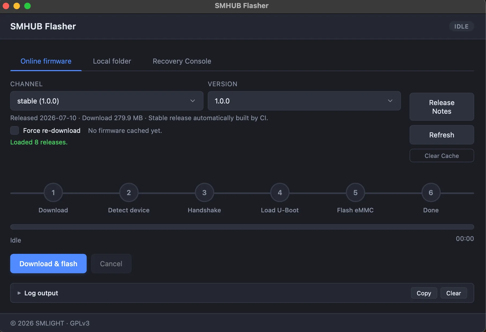
Task: Click the VERSION field label
Action: (223, 84)
